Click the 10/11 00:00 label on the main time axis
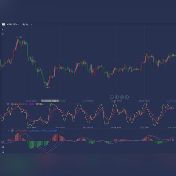Image resolution: width=176 pixels, height=176 pixels. pyautogui.click(x=88, y=101)
